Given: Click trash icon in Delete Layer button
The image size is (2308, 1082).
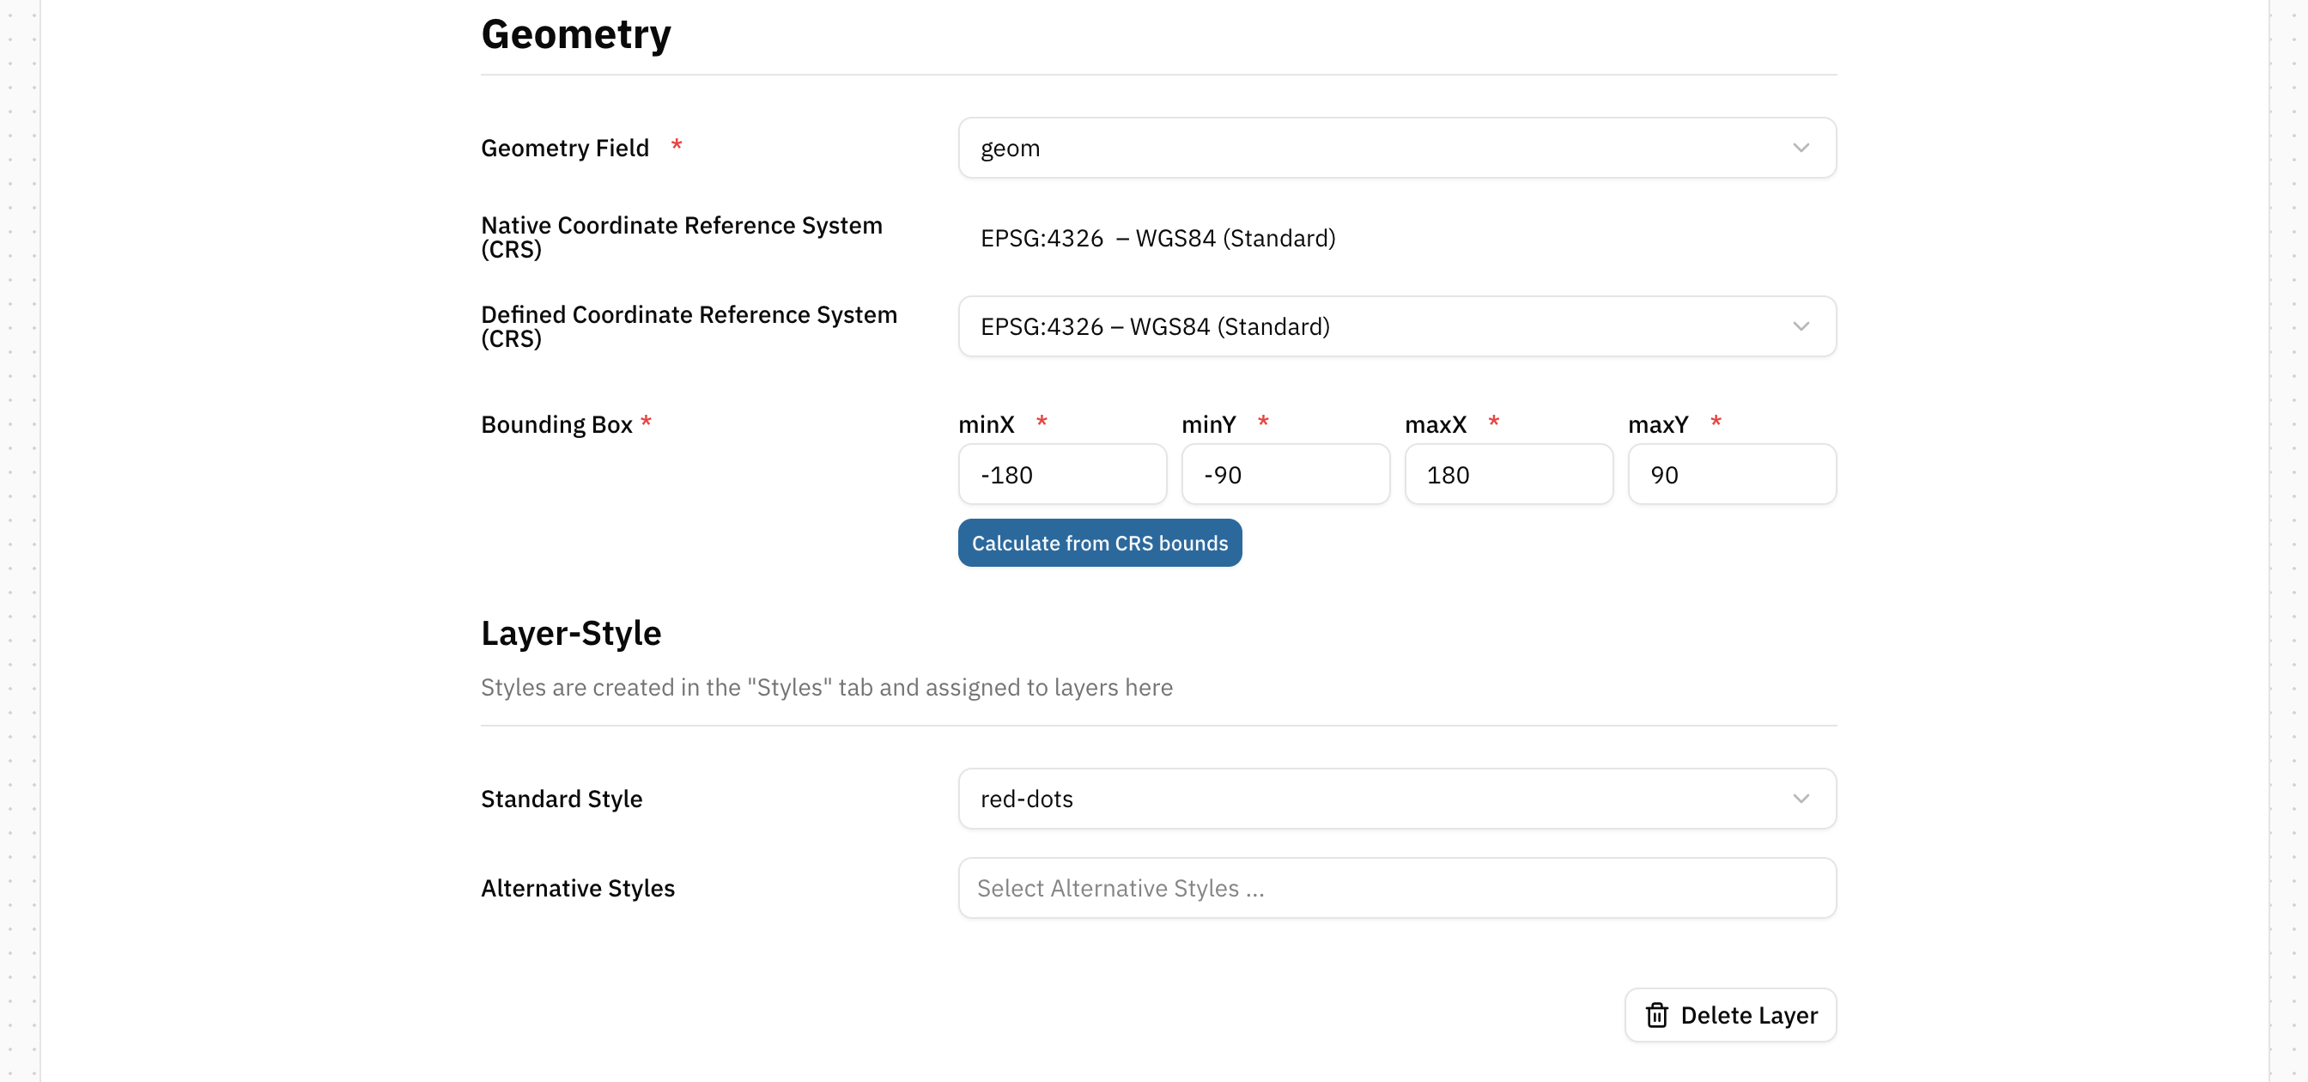Looking at the screenshot, I should 1656,1016.
